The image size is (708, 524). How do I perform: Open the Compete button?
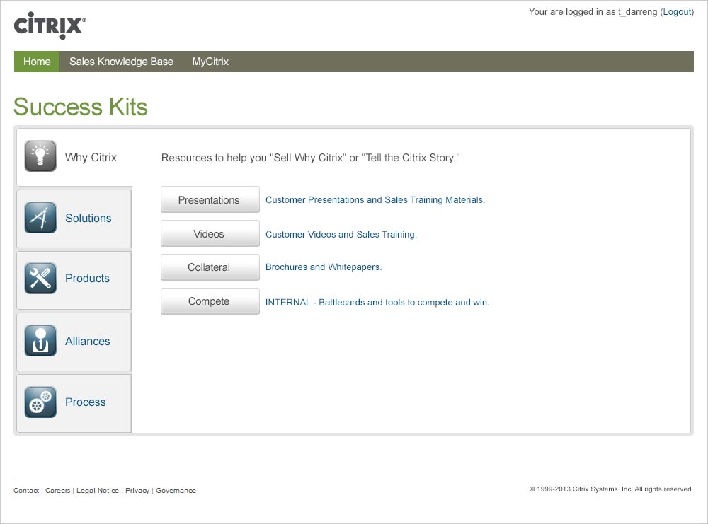click(210, 301)
